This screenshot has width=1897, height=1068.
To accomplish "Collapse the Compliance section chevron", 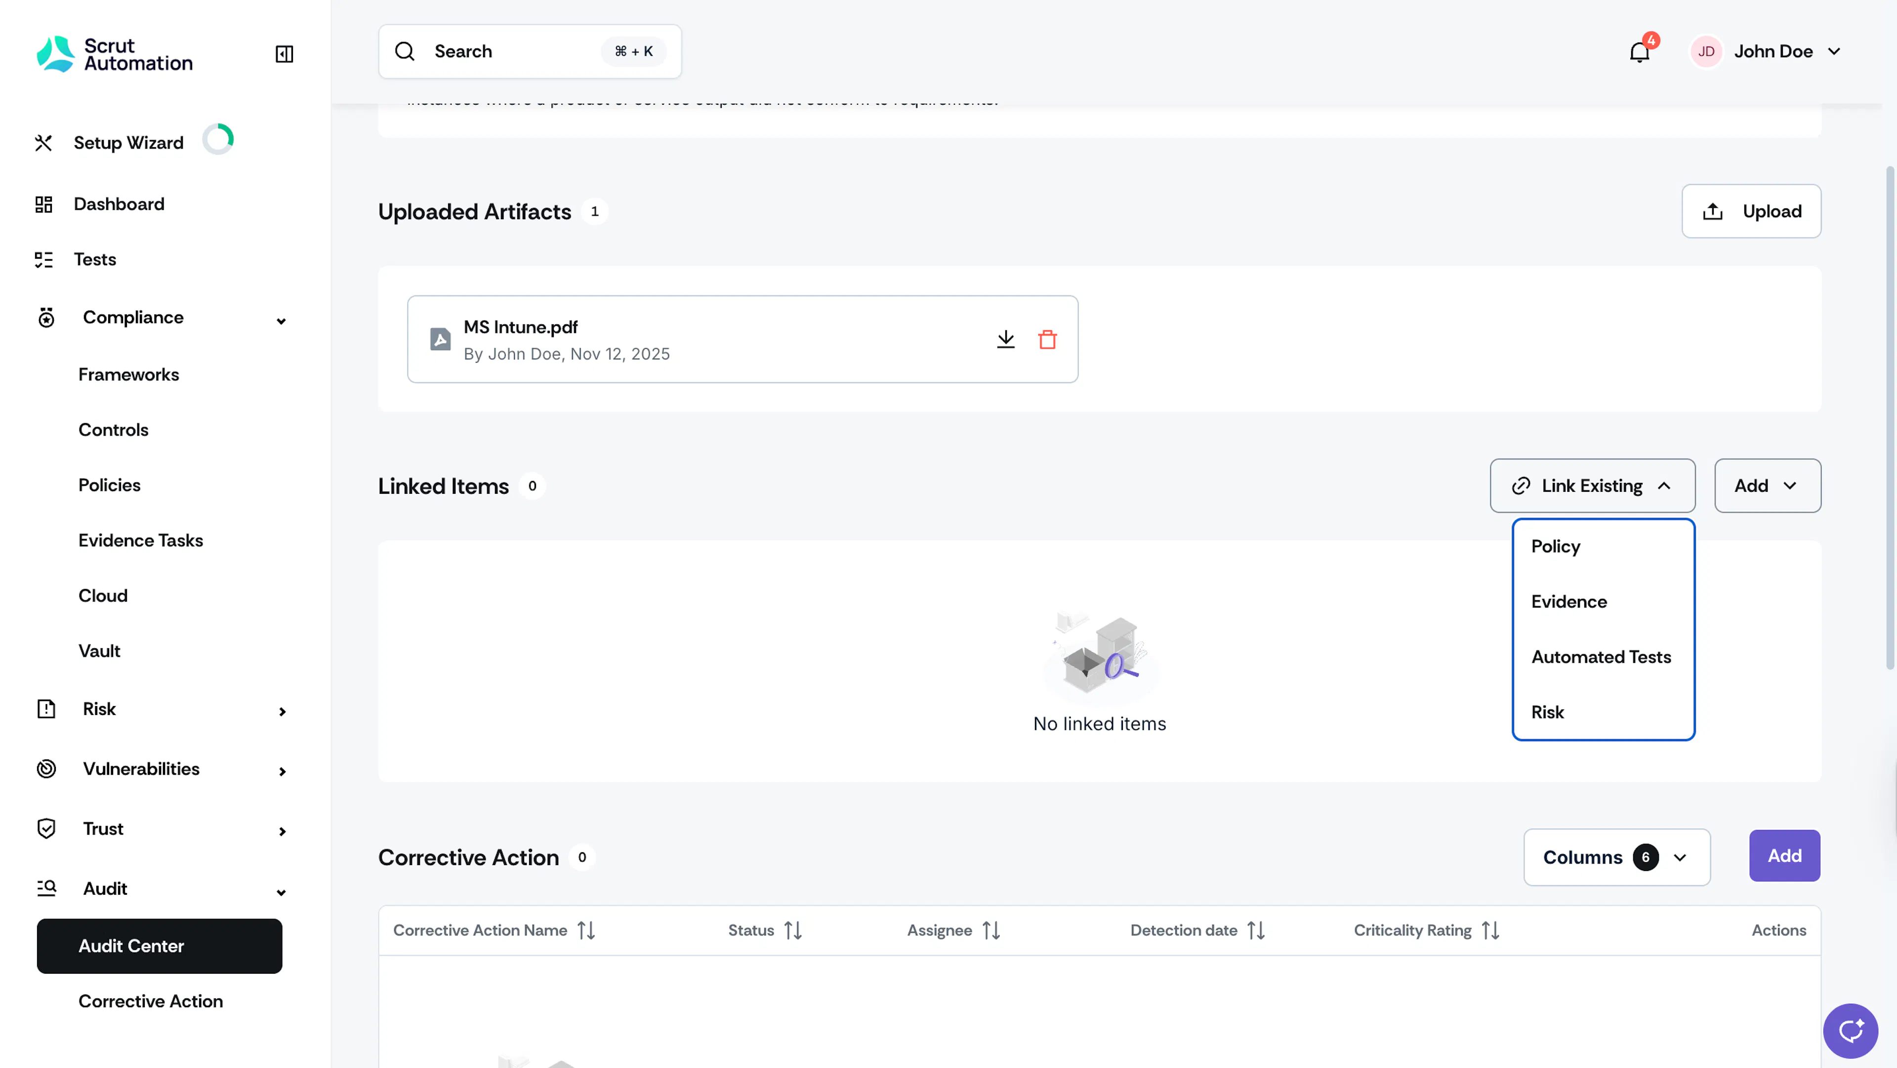I will [281, 321].
